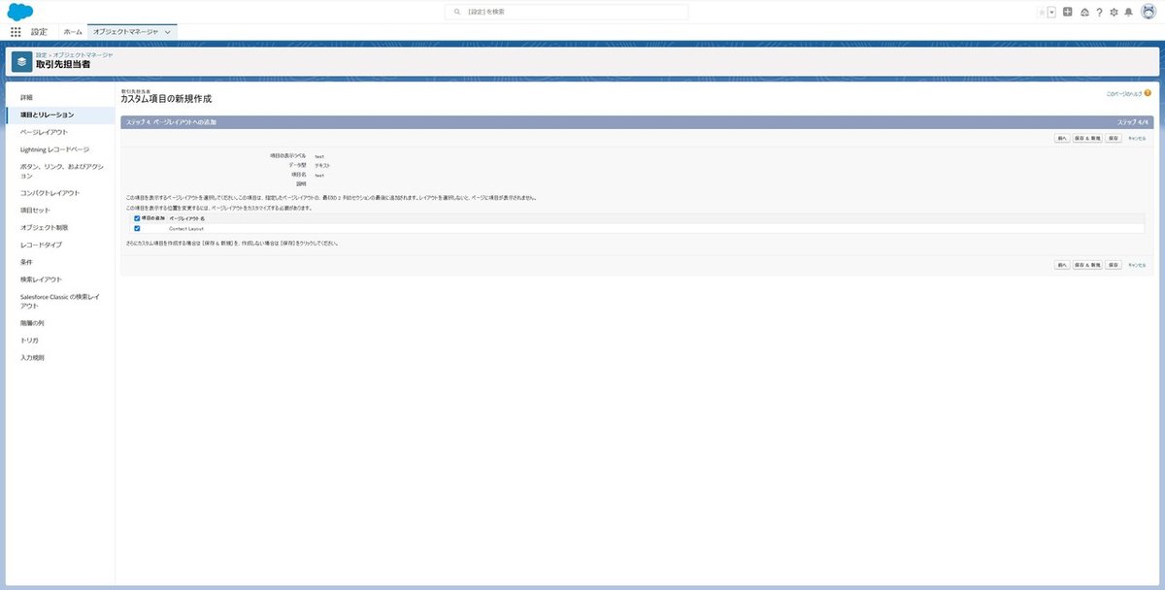Open the App Launcher grid icon
Viewport: 1165px width, 590px height.
pyautogui.click(x=16, y=32)
